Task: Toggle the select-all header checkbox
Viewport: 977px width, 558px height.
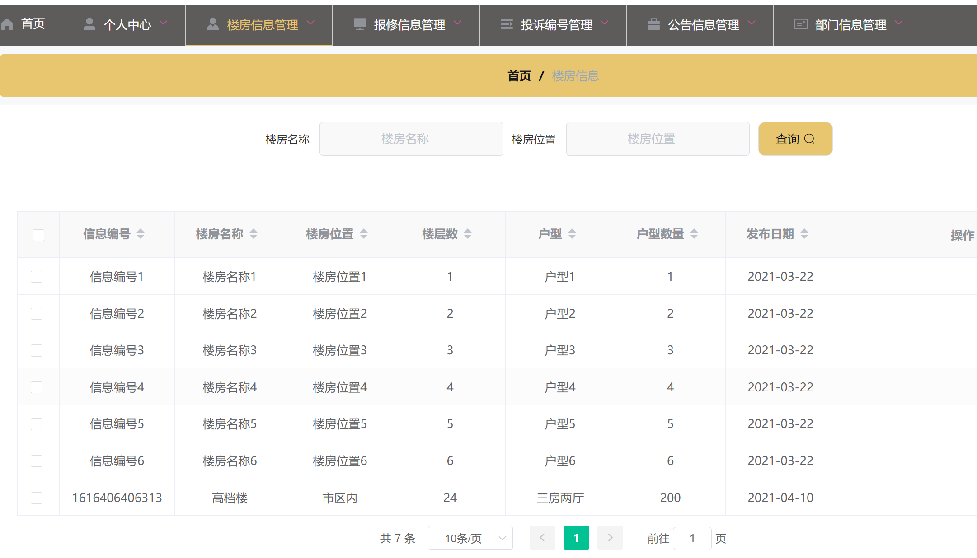Action: coord(38,235)
